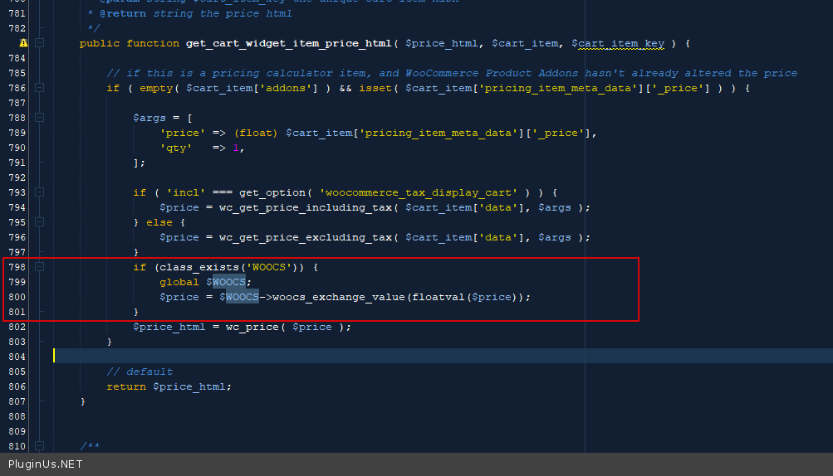Click the highlighted $WOOCS on line 800
833x476 pixels.
[239, 297]
